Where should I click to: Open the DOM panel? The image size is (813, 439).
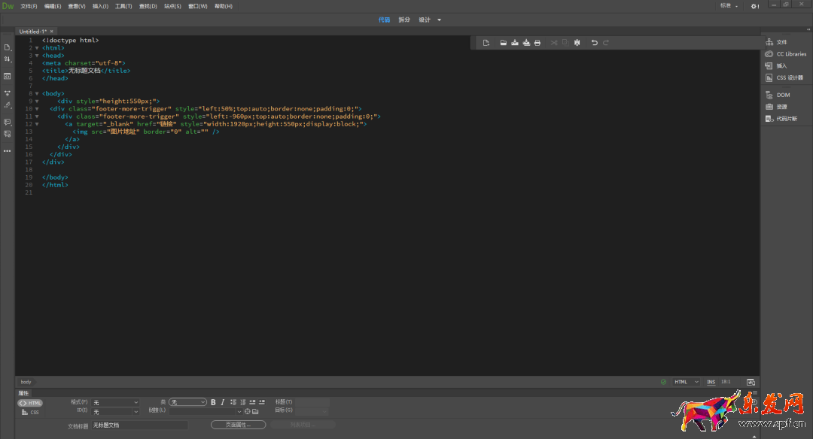(x=783, y=95)
